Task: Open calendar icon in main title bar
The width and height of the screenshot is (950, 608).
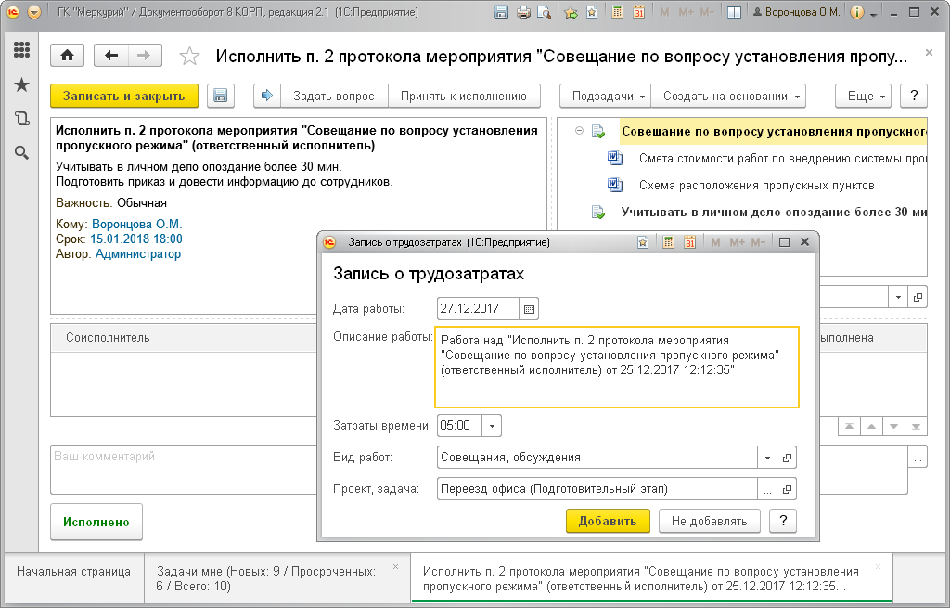Action: click(638, 12)
